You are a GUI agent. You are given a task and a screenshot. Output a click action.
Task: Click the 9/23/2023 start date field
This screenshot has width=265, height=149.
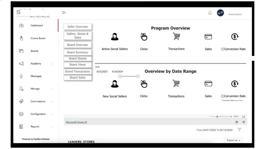tap(102, 72)
